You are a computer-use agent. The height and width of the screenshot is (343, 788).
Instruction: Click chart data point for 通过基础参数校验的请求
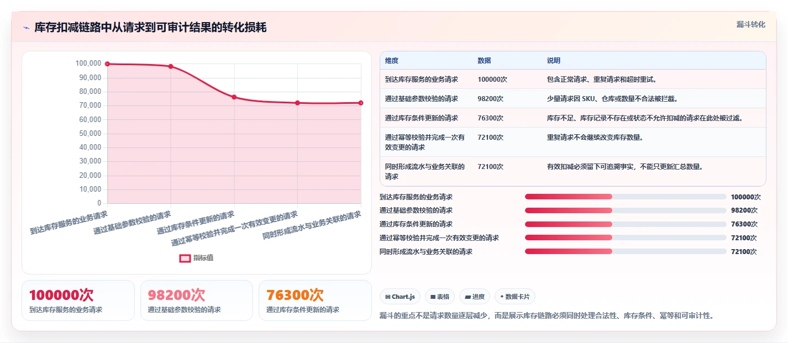[171, 66]
